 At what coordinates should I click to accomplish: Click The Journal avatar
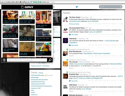tap(65, 64)
